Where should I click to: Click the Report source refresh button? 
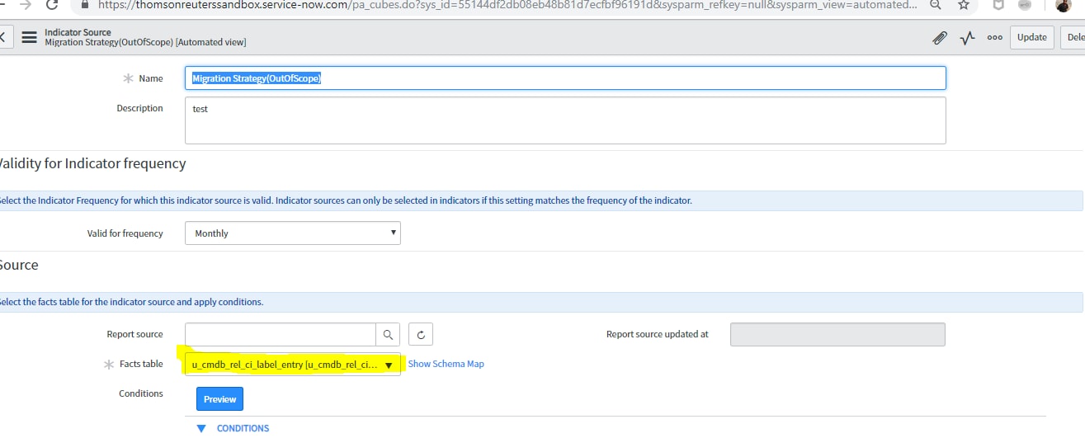pyautogui.click(x=421, y=334)
